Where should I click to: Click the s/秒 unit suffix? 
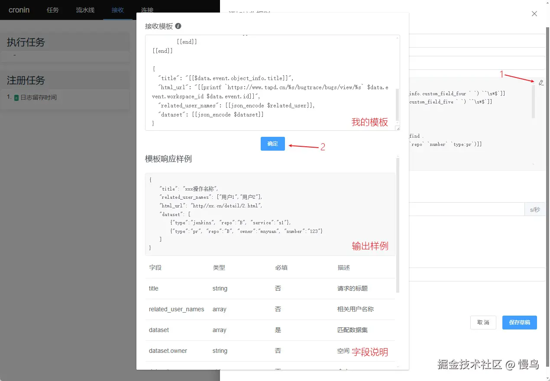pyautogui.click(x=535, y=210)
